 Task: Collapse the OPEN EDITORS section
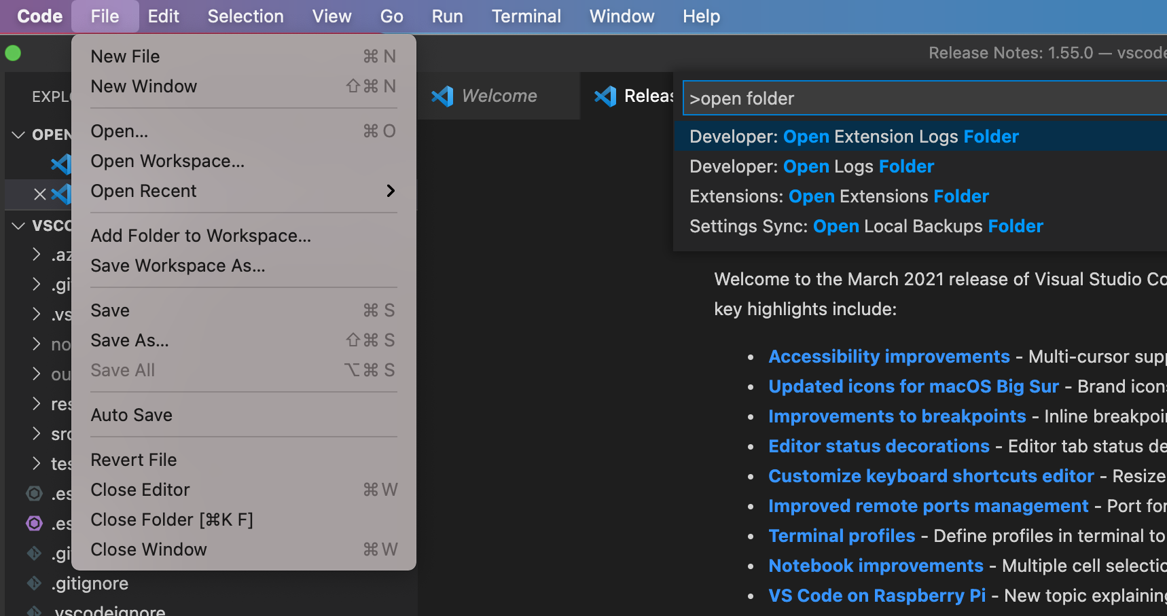coord(18,134)
